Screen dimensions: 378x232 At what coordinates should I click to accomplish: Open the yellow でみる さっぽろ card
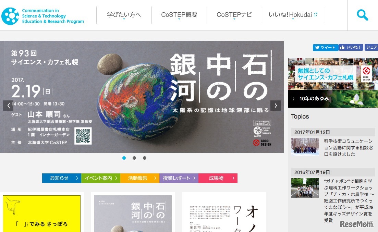42,214
